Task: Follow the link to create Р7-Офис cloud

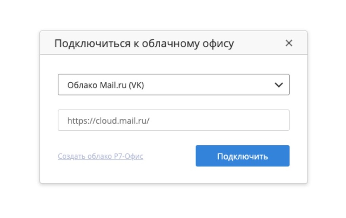Action: (x=101, y=156)
